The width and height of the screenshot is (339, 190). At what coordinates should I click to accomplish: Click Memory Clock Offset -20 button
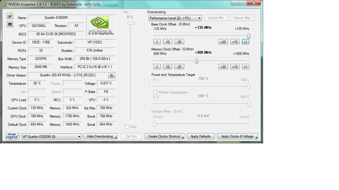pos(179,67)
